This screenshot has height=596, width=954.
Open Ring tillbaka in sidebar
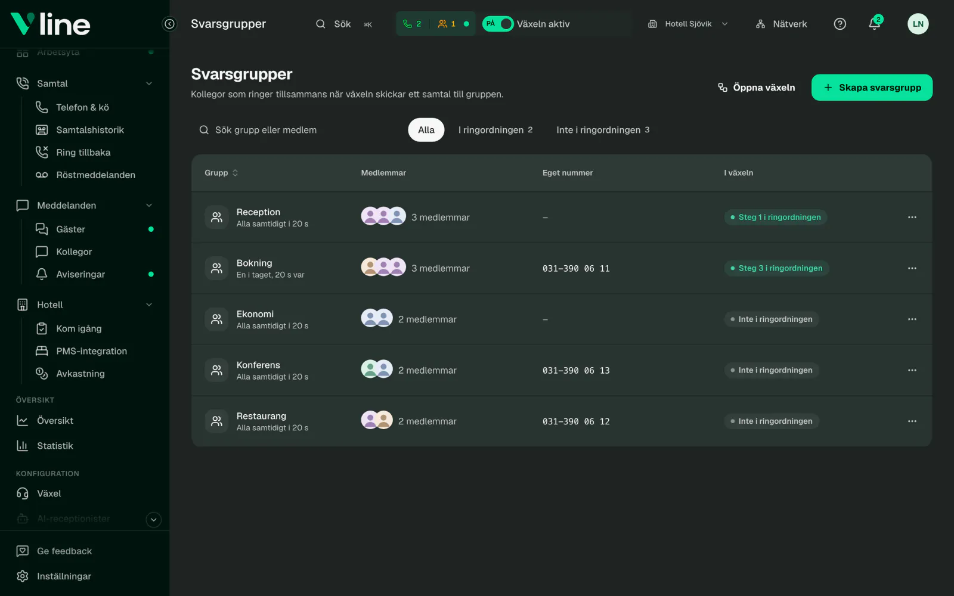[x=83, y=153]
